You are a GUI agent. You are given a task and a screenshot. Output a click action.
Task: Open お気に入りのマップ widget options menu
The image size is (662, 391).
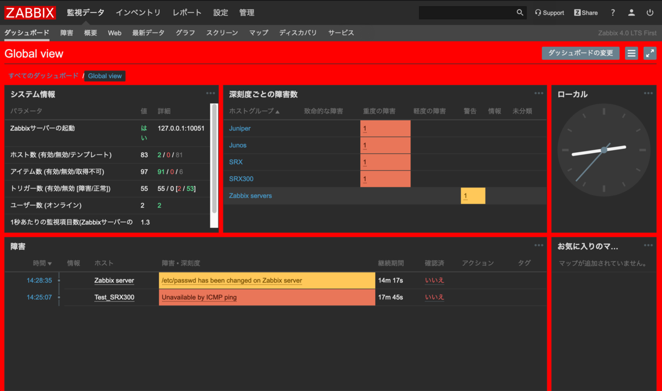click(x=648, y=245)
